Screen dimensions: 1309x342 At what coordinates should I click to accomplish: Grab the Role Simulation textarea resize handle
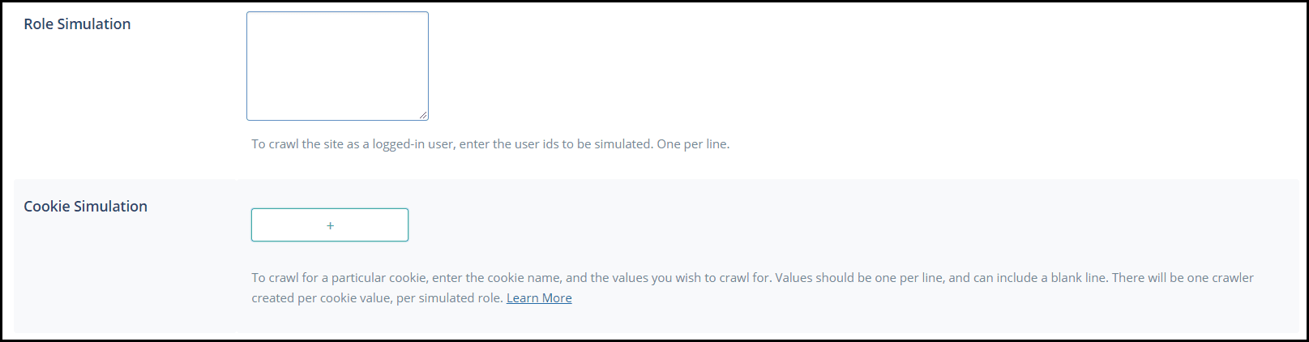[x=423, y=115]
